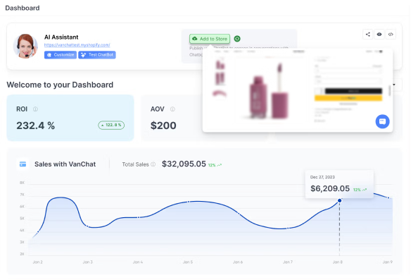
Task: Click the yellow buy button in store preview
Action: (x=348, y=98)
